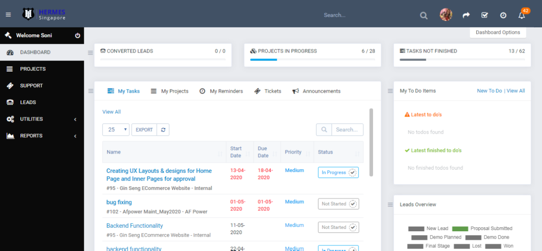Click the refresh icon next to Export

[x=163, y=130]
